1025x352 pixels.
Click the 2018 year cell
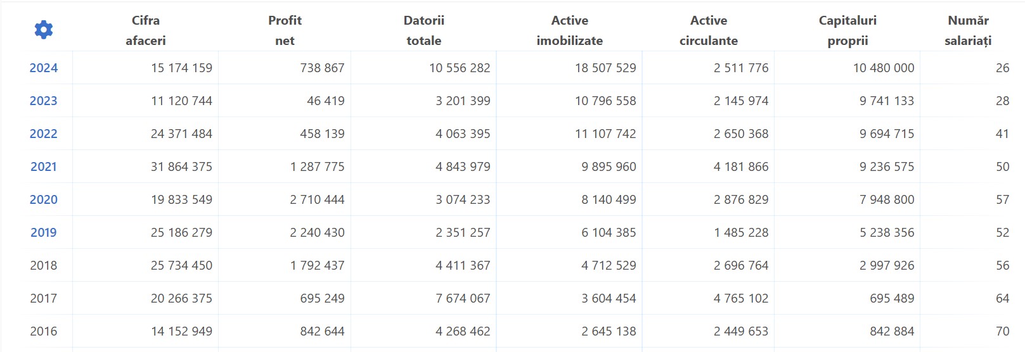pos(44,265)
